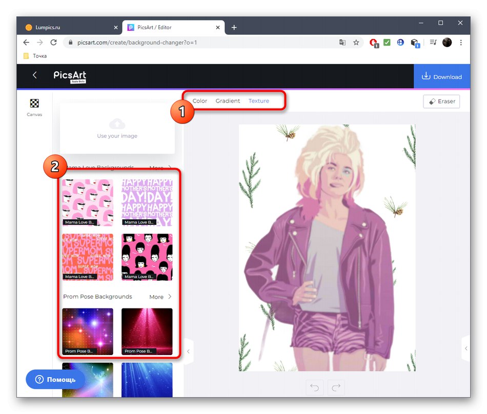Viewport: 487px width, 414px height.
Task: Open the blue globe extension
Action: point(400,42)
